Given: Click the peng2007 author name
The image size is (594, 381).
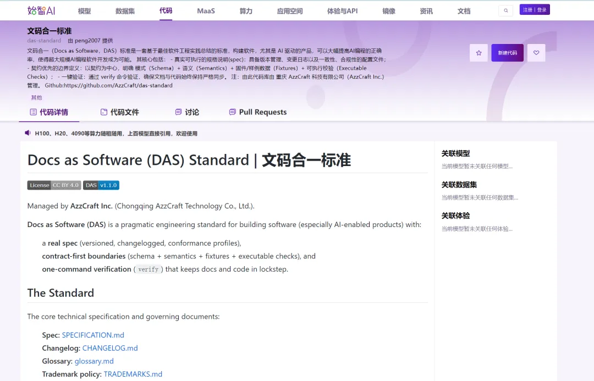Looking at the screenshot, I should coord(88,41).
